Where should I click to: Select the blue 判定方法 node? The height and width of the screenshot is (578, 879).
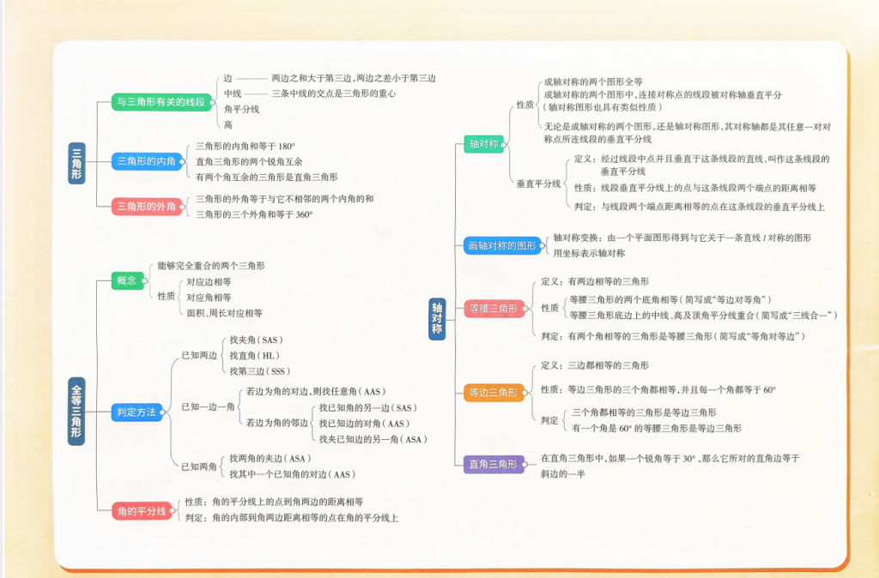click(136, 412)
